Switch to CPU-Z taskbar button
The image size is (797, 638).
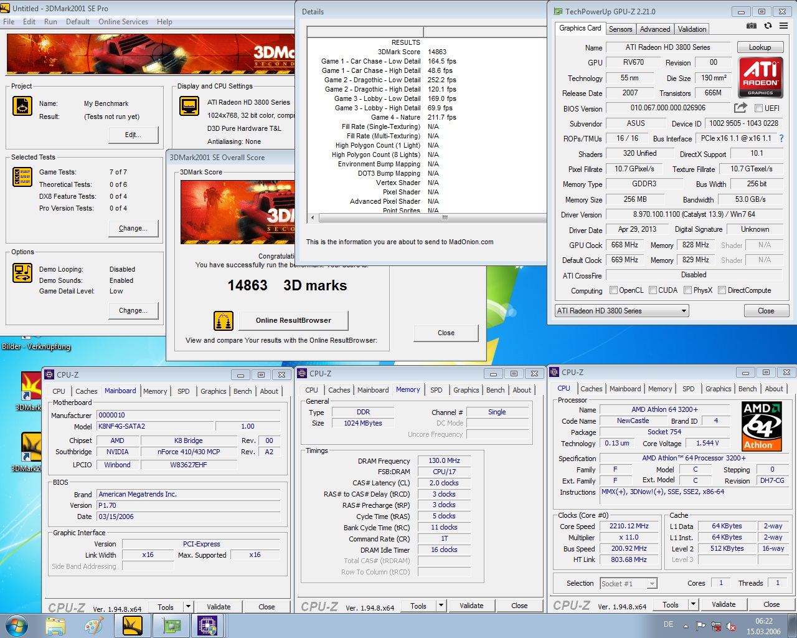tap(207, 626)
